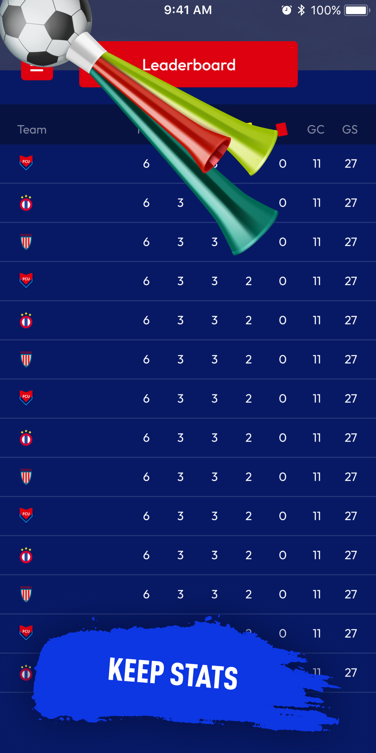Image resolution: width=376 pixels, height=753 pixels.
Task: Sort by the GS column header
Action: [x=350, y=129]
